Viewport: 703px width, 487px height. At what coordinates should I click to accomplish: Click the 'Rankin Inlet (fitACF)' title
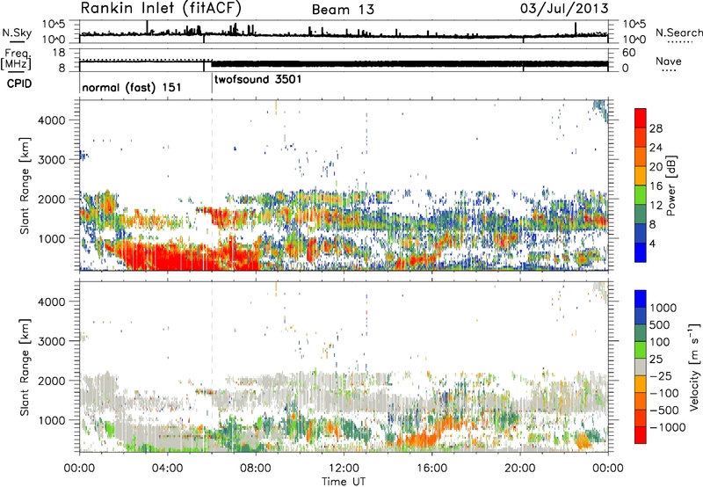click(x=161, y=9)
